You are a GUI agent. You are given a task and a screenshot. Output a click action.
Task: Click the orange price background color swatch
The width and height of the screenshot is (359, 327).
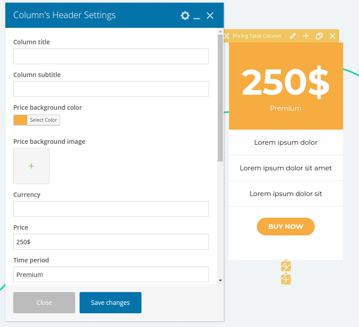click(20, 120)
